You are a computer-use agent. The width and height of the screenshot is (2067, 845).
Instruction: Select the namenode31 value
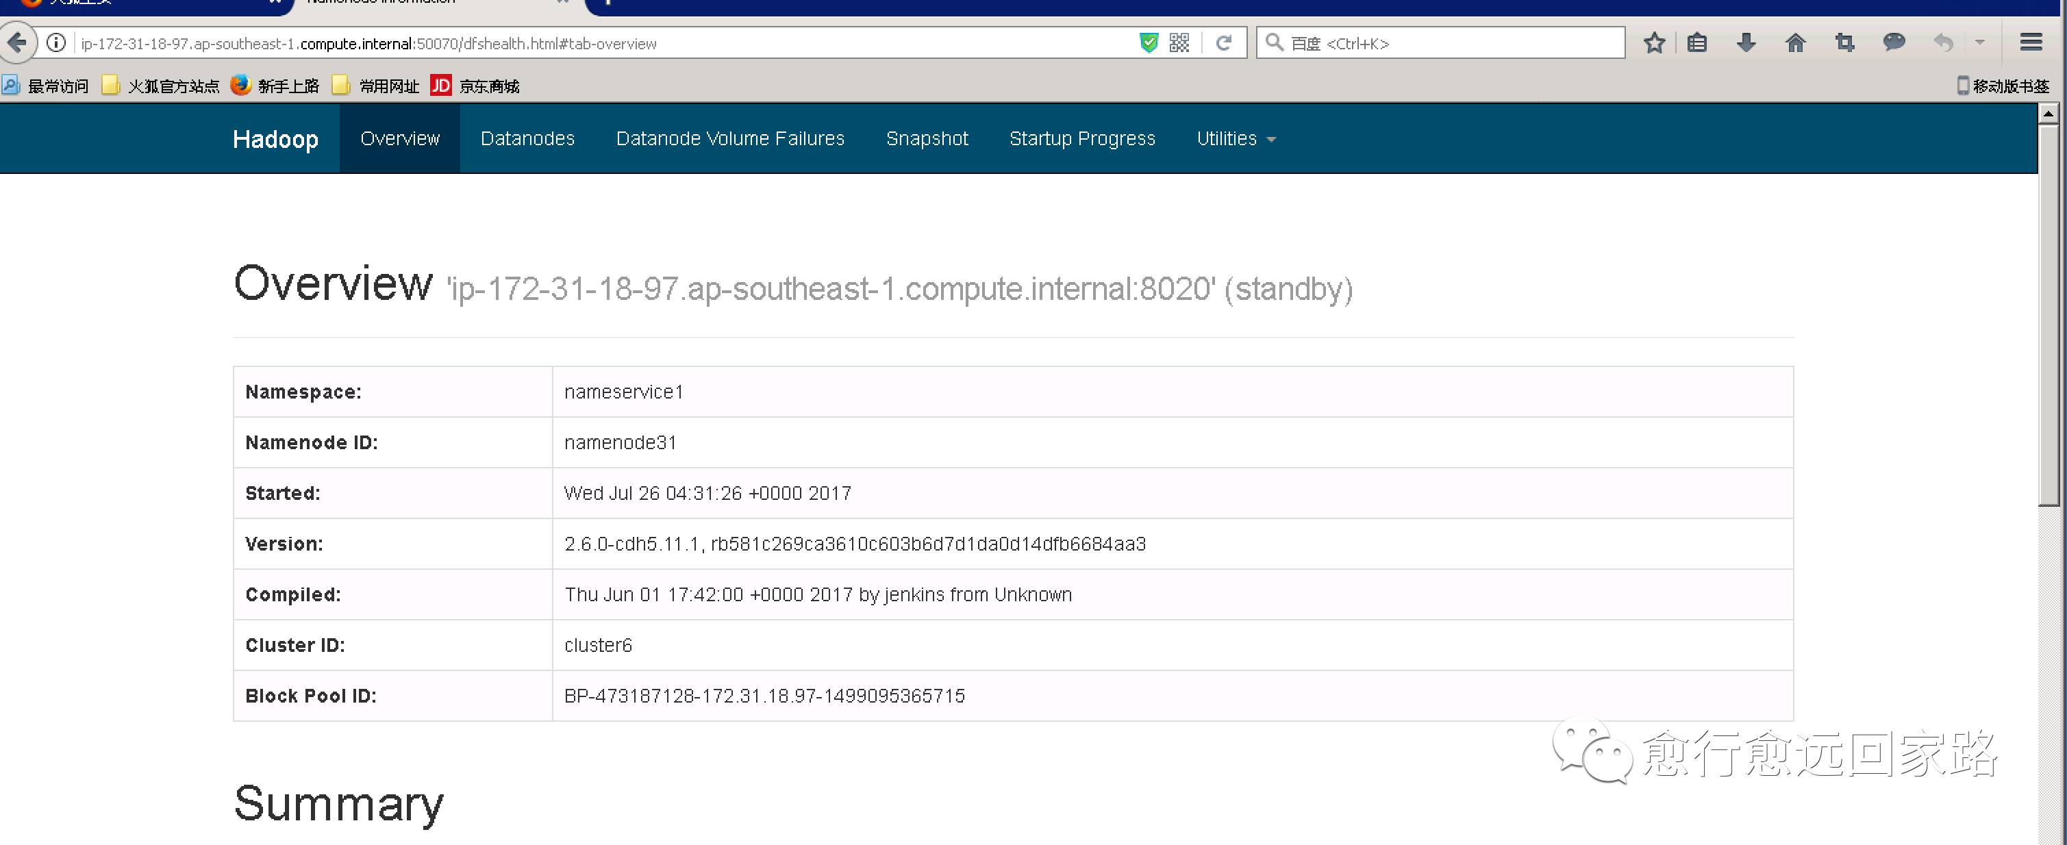tap(621, 442)
